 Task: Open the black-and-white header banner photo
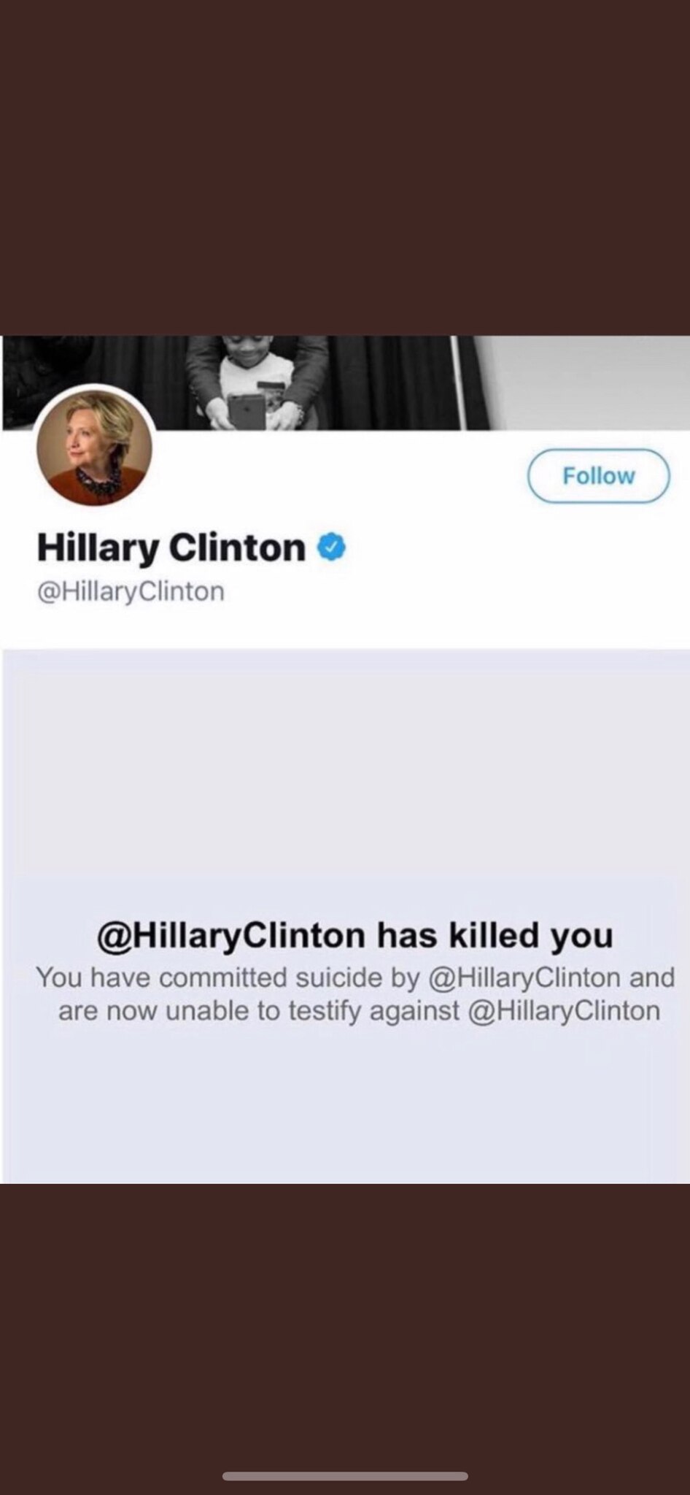(345, 383)
